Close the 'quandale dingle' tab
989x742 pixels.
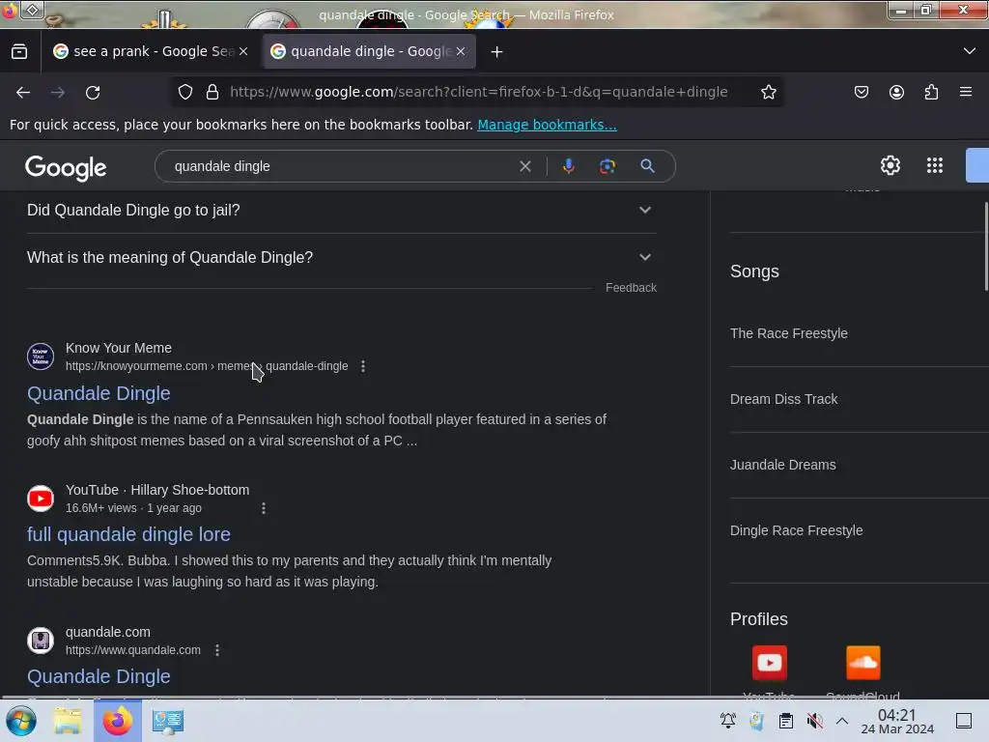tap(461, 52)
